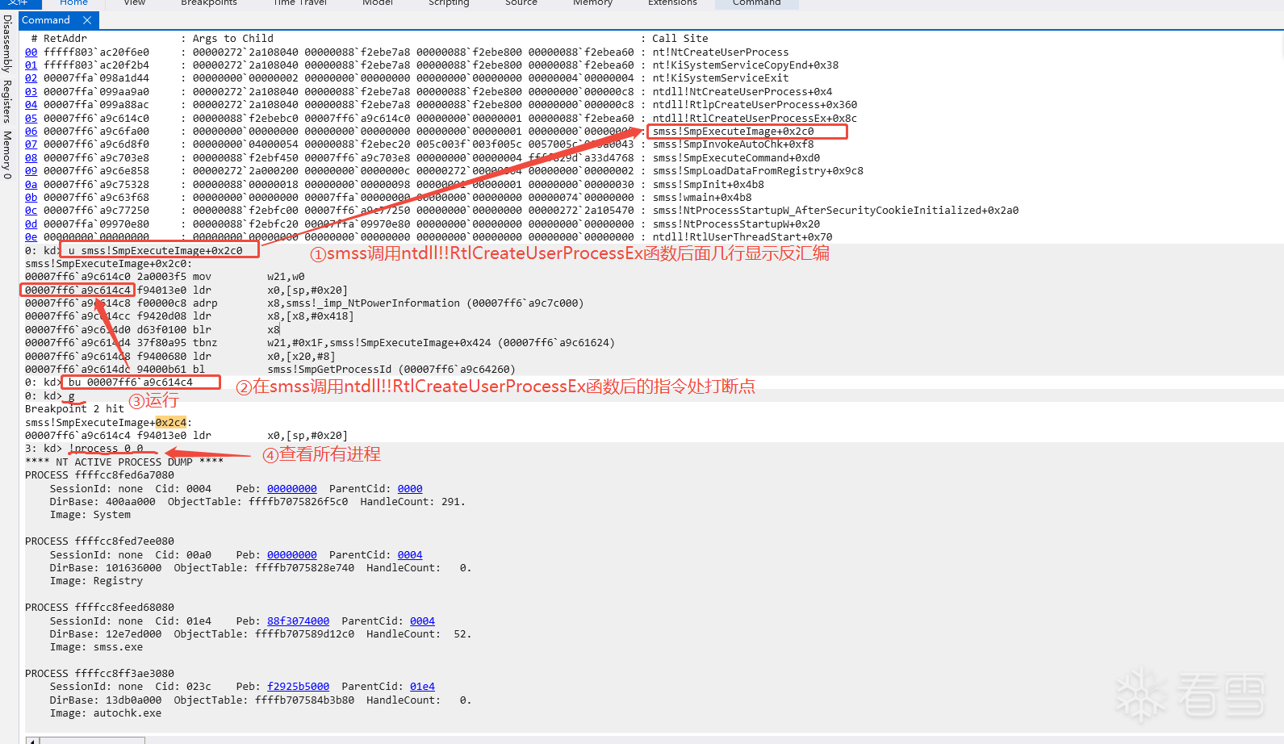Open the Extensions ribbon tab

click(x=672, y=3)
